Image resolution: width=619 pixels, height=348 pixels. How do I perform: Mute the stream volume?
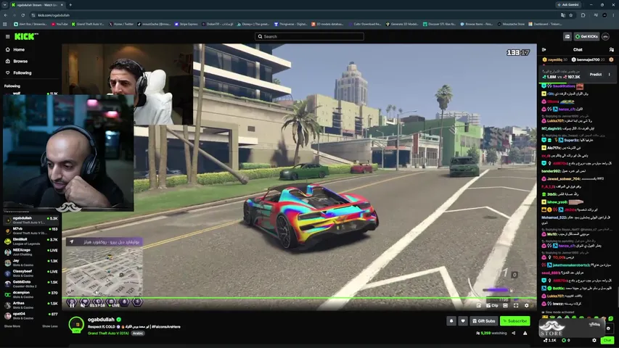pyautogui.click(x=83, y=305)
